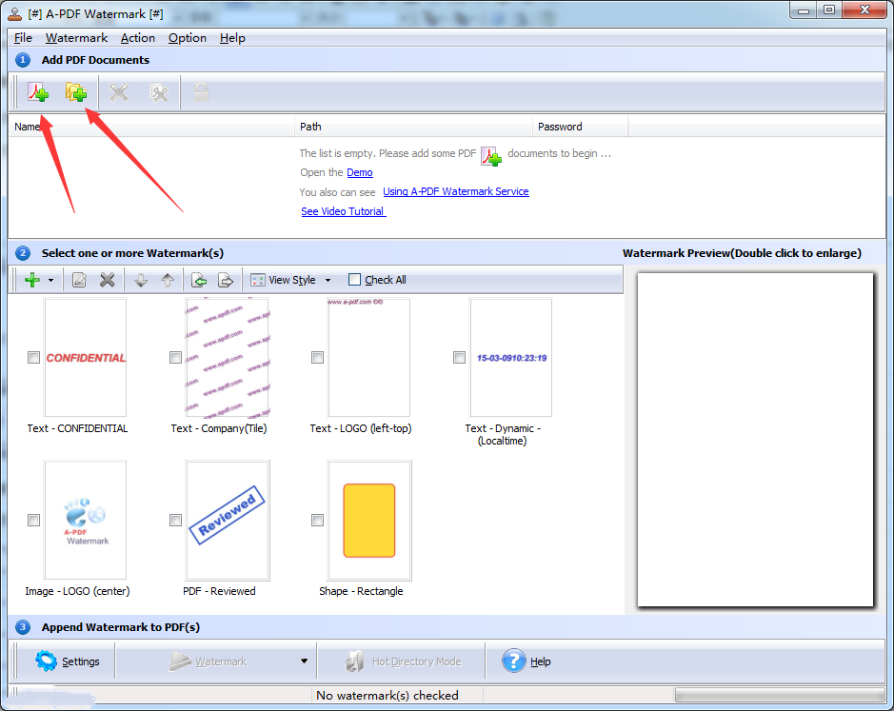Viewport: 894px width, 711px height.
Task: Open the Demo link
Action: (360, 173)
